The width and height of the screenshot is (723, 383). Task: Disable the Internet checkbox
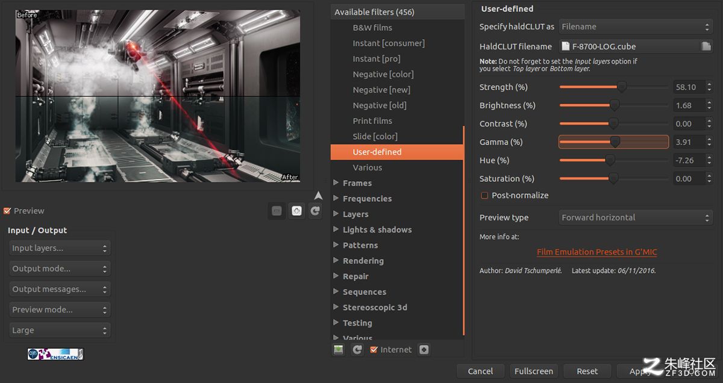coord(374,349)
